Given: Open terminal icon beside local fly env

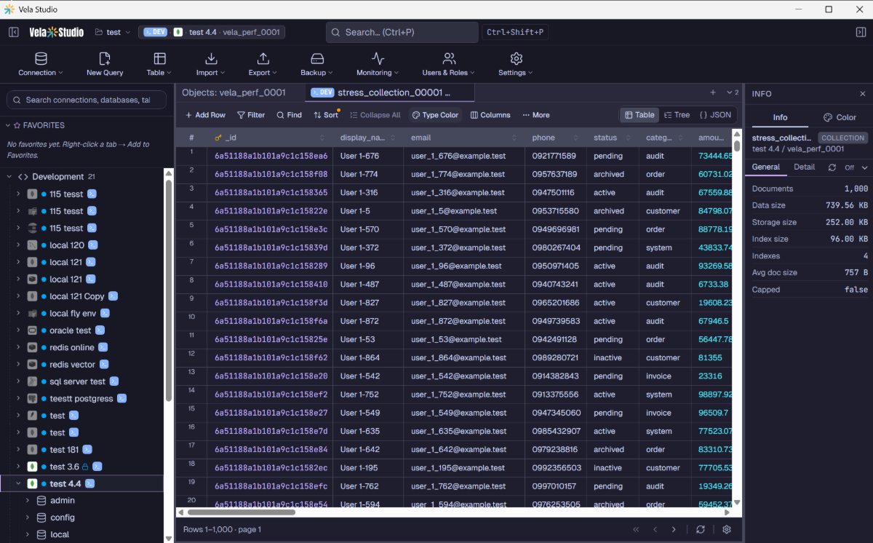Looking at the screenshot, I should tap(105, 313).
